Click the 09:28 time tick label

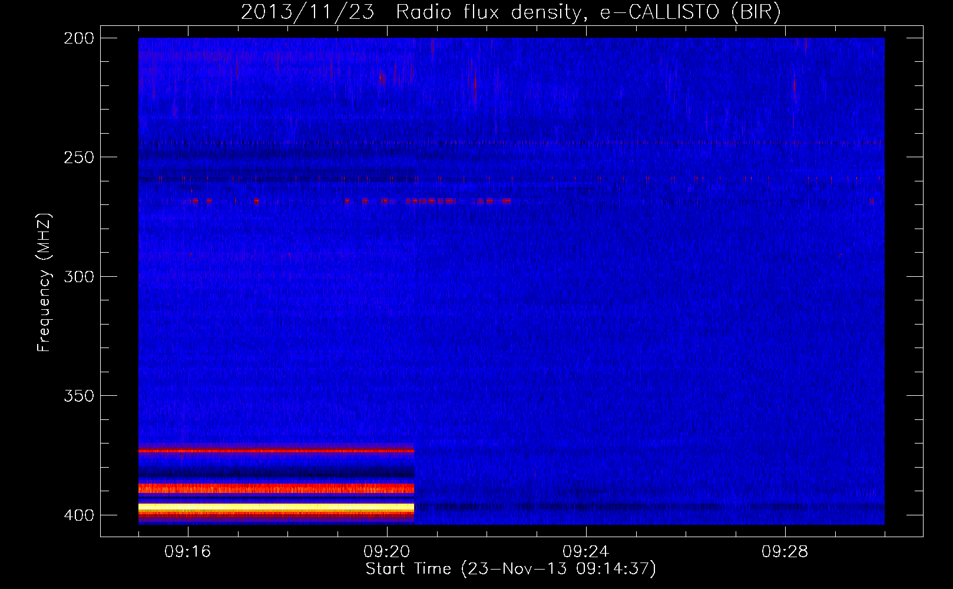[x=785, y=552]
